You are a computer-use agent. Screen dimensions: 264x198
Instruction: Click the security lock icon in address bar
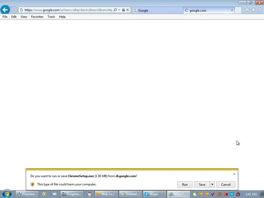(123, 10)
